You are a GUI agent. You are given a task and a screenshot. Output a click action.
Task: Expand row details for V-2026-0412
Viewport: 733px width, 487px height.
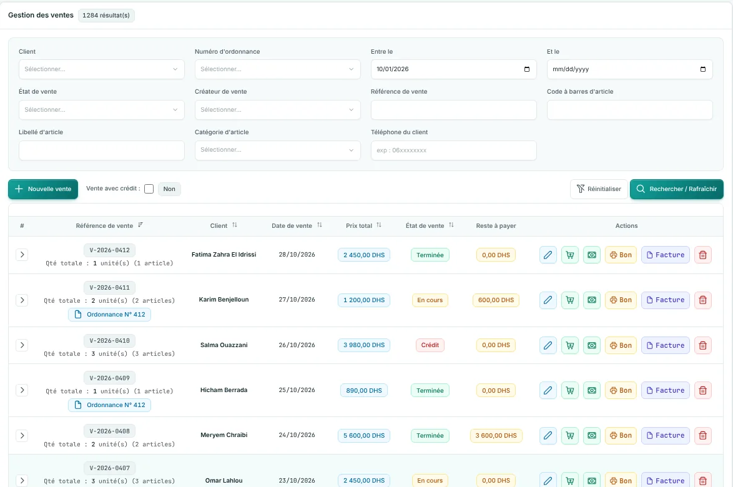(x=22, y=255)
